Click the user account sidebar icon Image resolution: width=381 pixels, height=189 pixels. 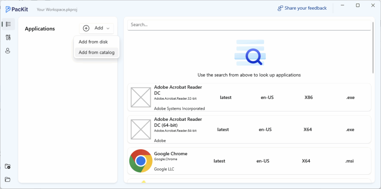click(8, 51)
